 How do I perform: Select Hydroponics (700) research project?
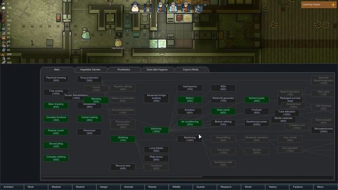tap(190, 88)
